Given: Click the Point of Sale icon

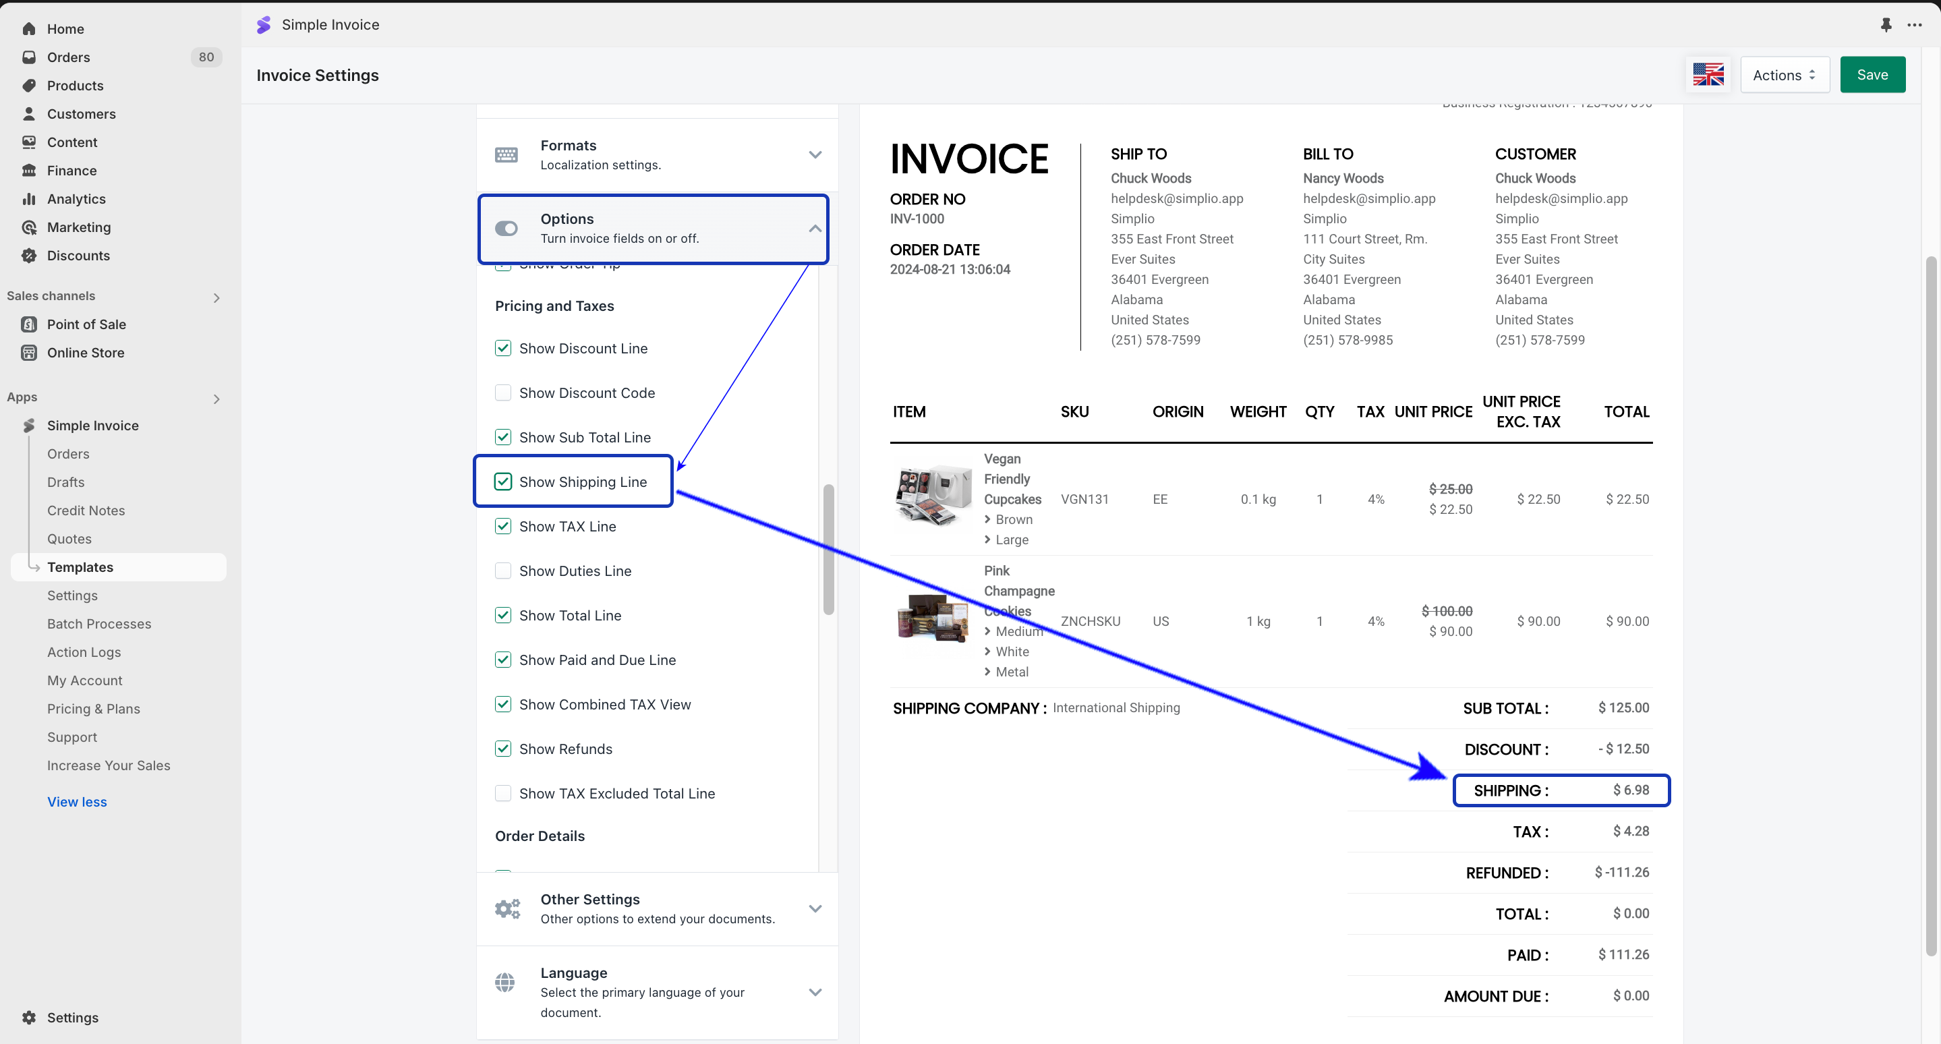Looking at the screenshot, I should pyautogui.click(x=28, y=324).
